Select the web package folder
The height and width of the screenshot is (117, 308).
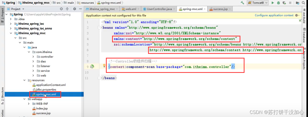click(x=41, y=75)
